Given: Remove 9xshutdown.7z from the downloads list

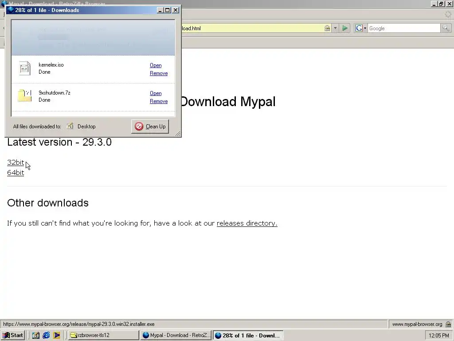Looking at the screenshot, I should point(159,101).
